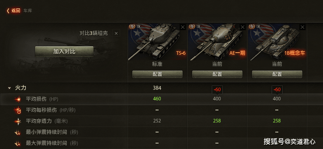Viewport: 323px width, 149px height.
Task: Open 配置 for the 1B概念车
Action: tap(277, 74)
